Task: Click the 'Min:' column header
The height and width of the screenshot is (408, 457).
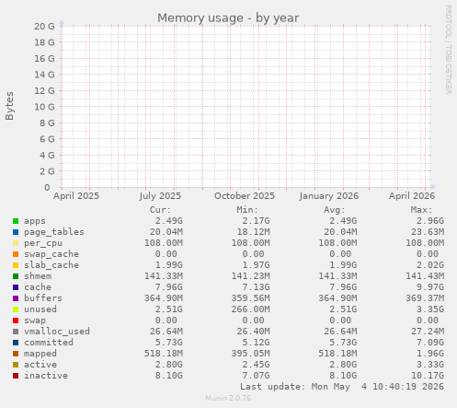Action: 247,210
